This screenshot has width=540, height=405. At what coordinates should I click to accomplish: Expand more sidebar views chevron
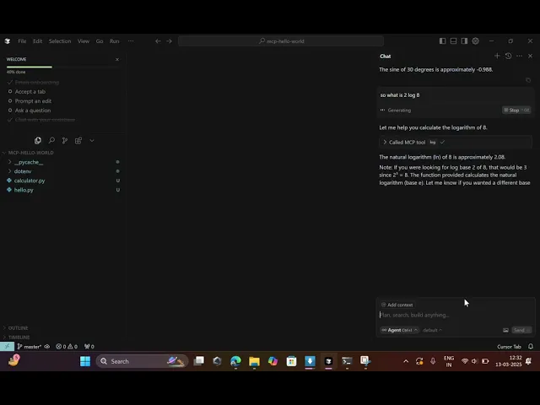coord(92,141)
